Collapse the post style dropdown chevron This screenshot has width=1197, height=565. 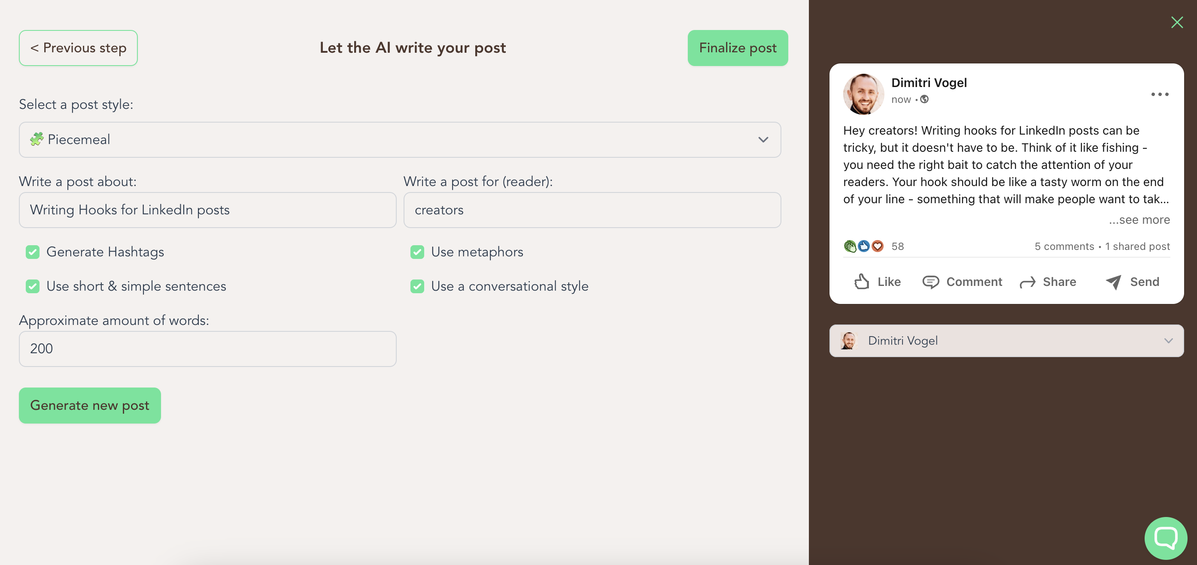(x=763, y=140)
